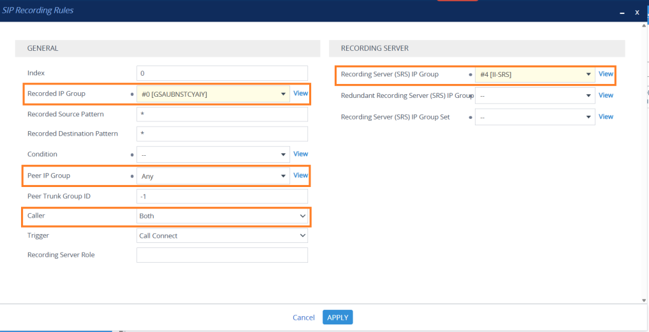Click View link for SRS IP Group Set
This screenshot has width=649, height=332.
[x=606, y=116]
